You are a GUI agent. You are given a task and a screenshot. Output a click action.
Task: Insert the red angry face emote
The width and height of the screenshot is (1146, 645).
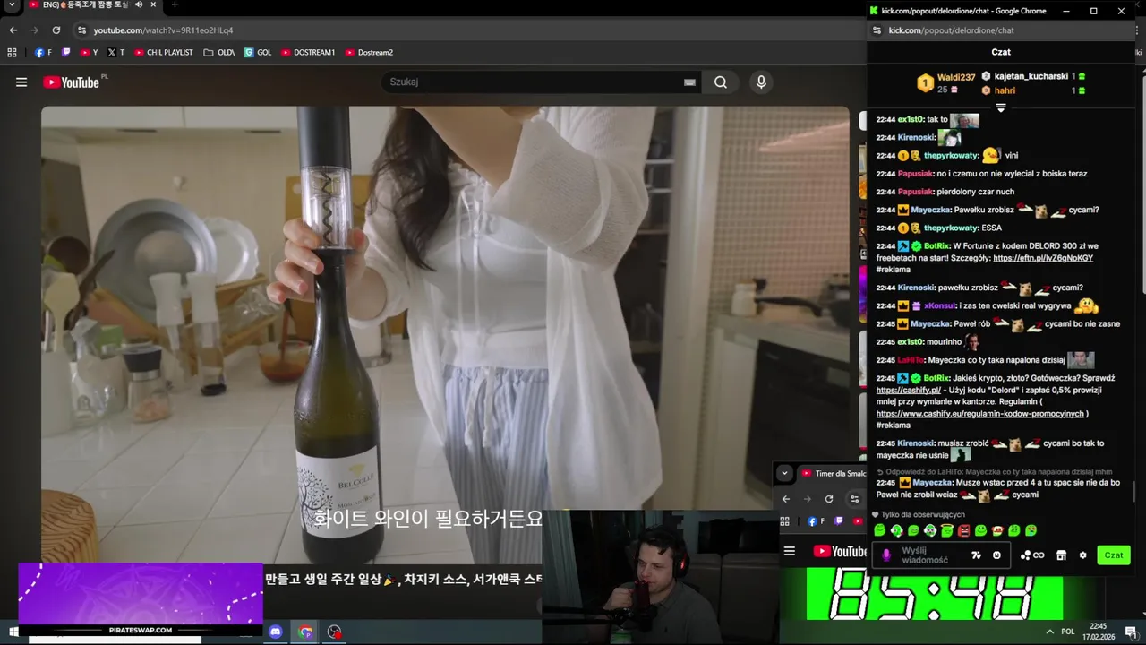pos(964,531)
